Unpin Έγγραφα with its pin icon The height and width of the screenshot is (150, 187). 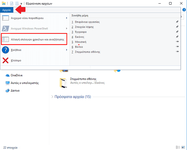[177, 32]
